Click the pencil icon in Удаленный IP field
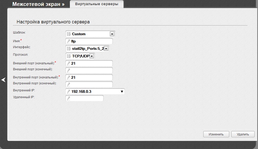This screenshot has width=258, height=149. 69,98
